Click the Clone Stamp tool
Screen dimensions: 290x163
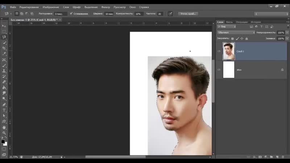tap(4, 71)
